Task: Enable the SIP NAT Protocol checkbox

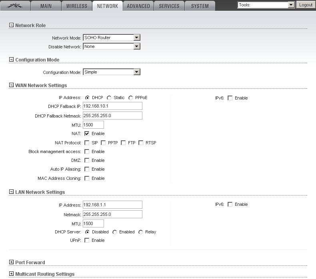Action: [x=87, y=143]
